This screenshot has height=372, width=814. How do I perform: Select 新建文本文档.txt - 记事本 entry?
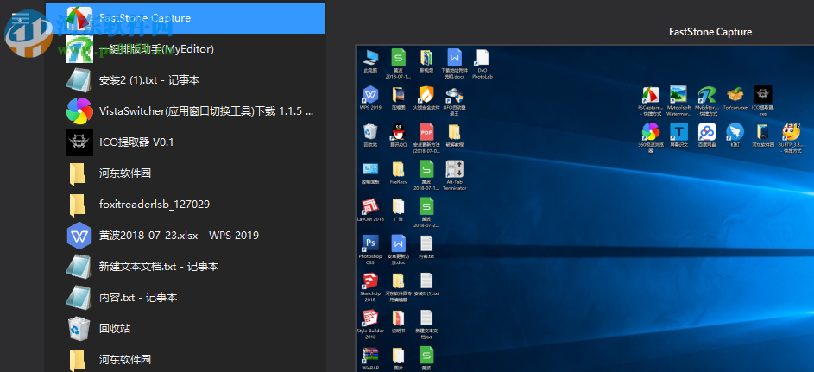coord(185,267)
